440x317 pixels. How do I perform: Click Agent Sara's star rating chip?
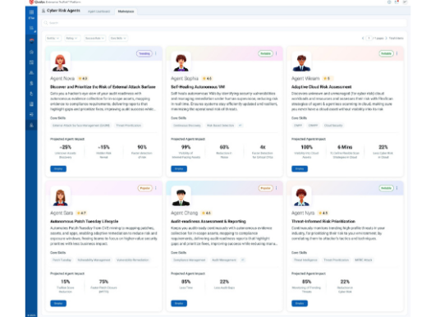[x=81, y=213]
